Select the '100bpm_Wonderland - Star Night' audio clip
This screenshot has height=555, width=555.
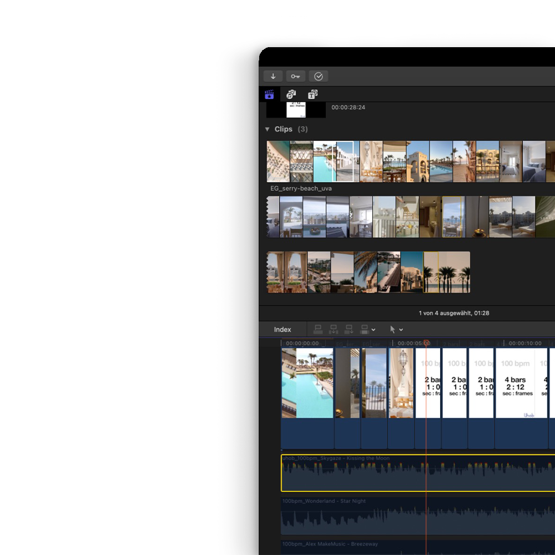(418, 516)
